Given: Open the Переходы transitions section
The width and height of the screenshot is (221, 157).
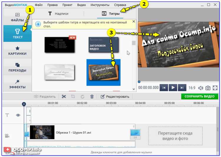Looking at the screenshot, I should tap(17, 67).
